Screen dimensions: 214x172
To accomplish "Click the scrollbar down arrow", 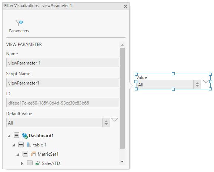I will pyautogui.click(x=122, y=162).
